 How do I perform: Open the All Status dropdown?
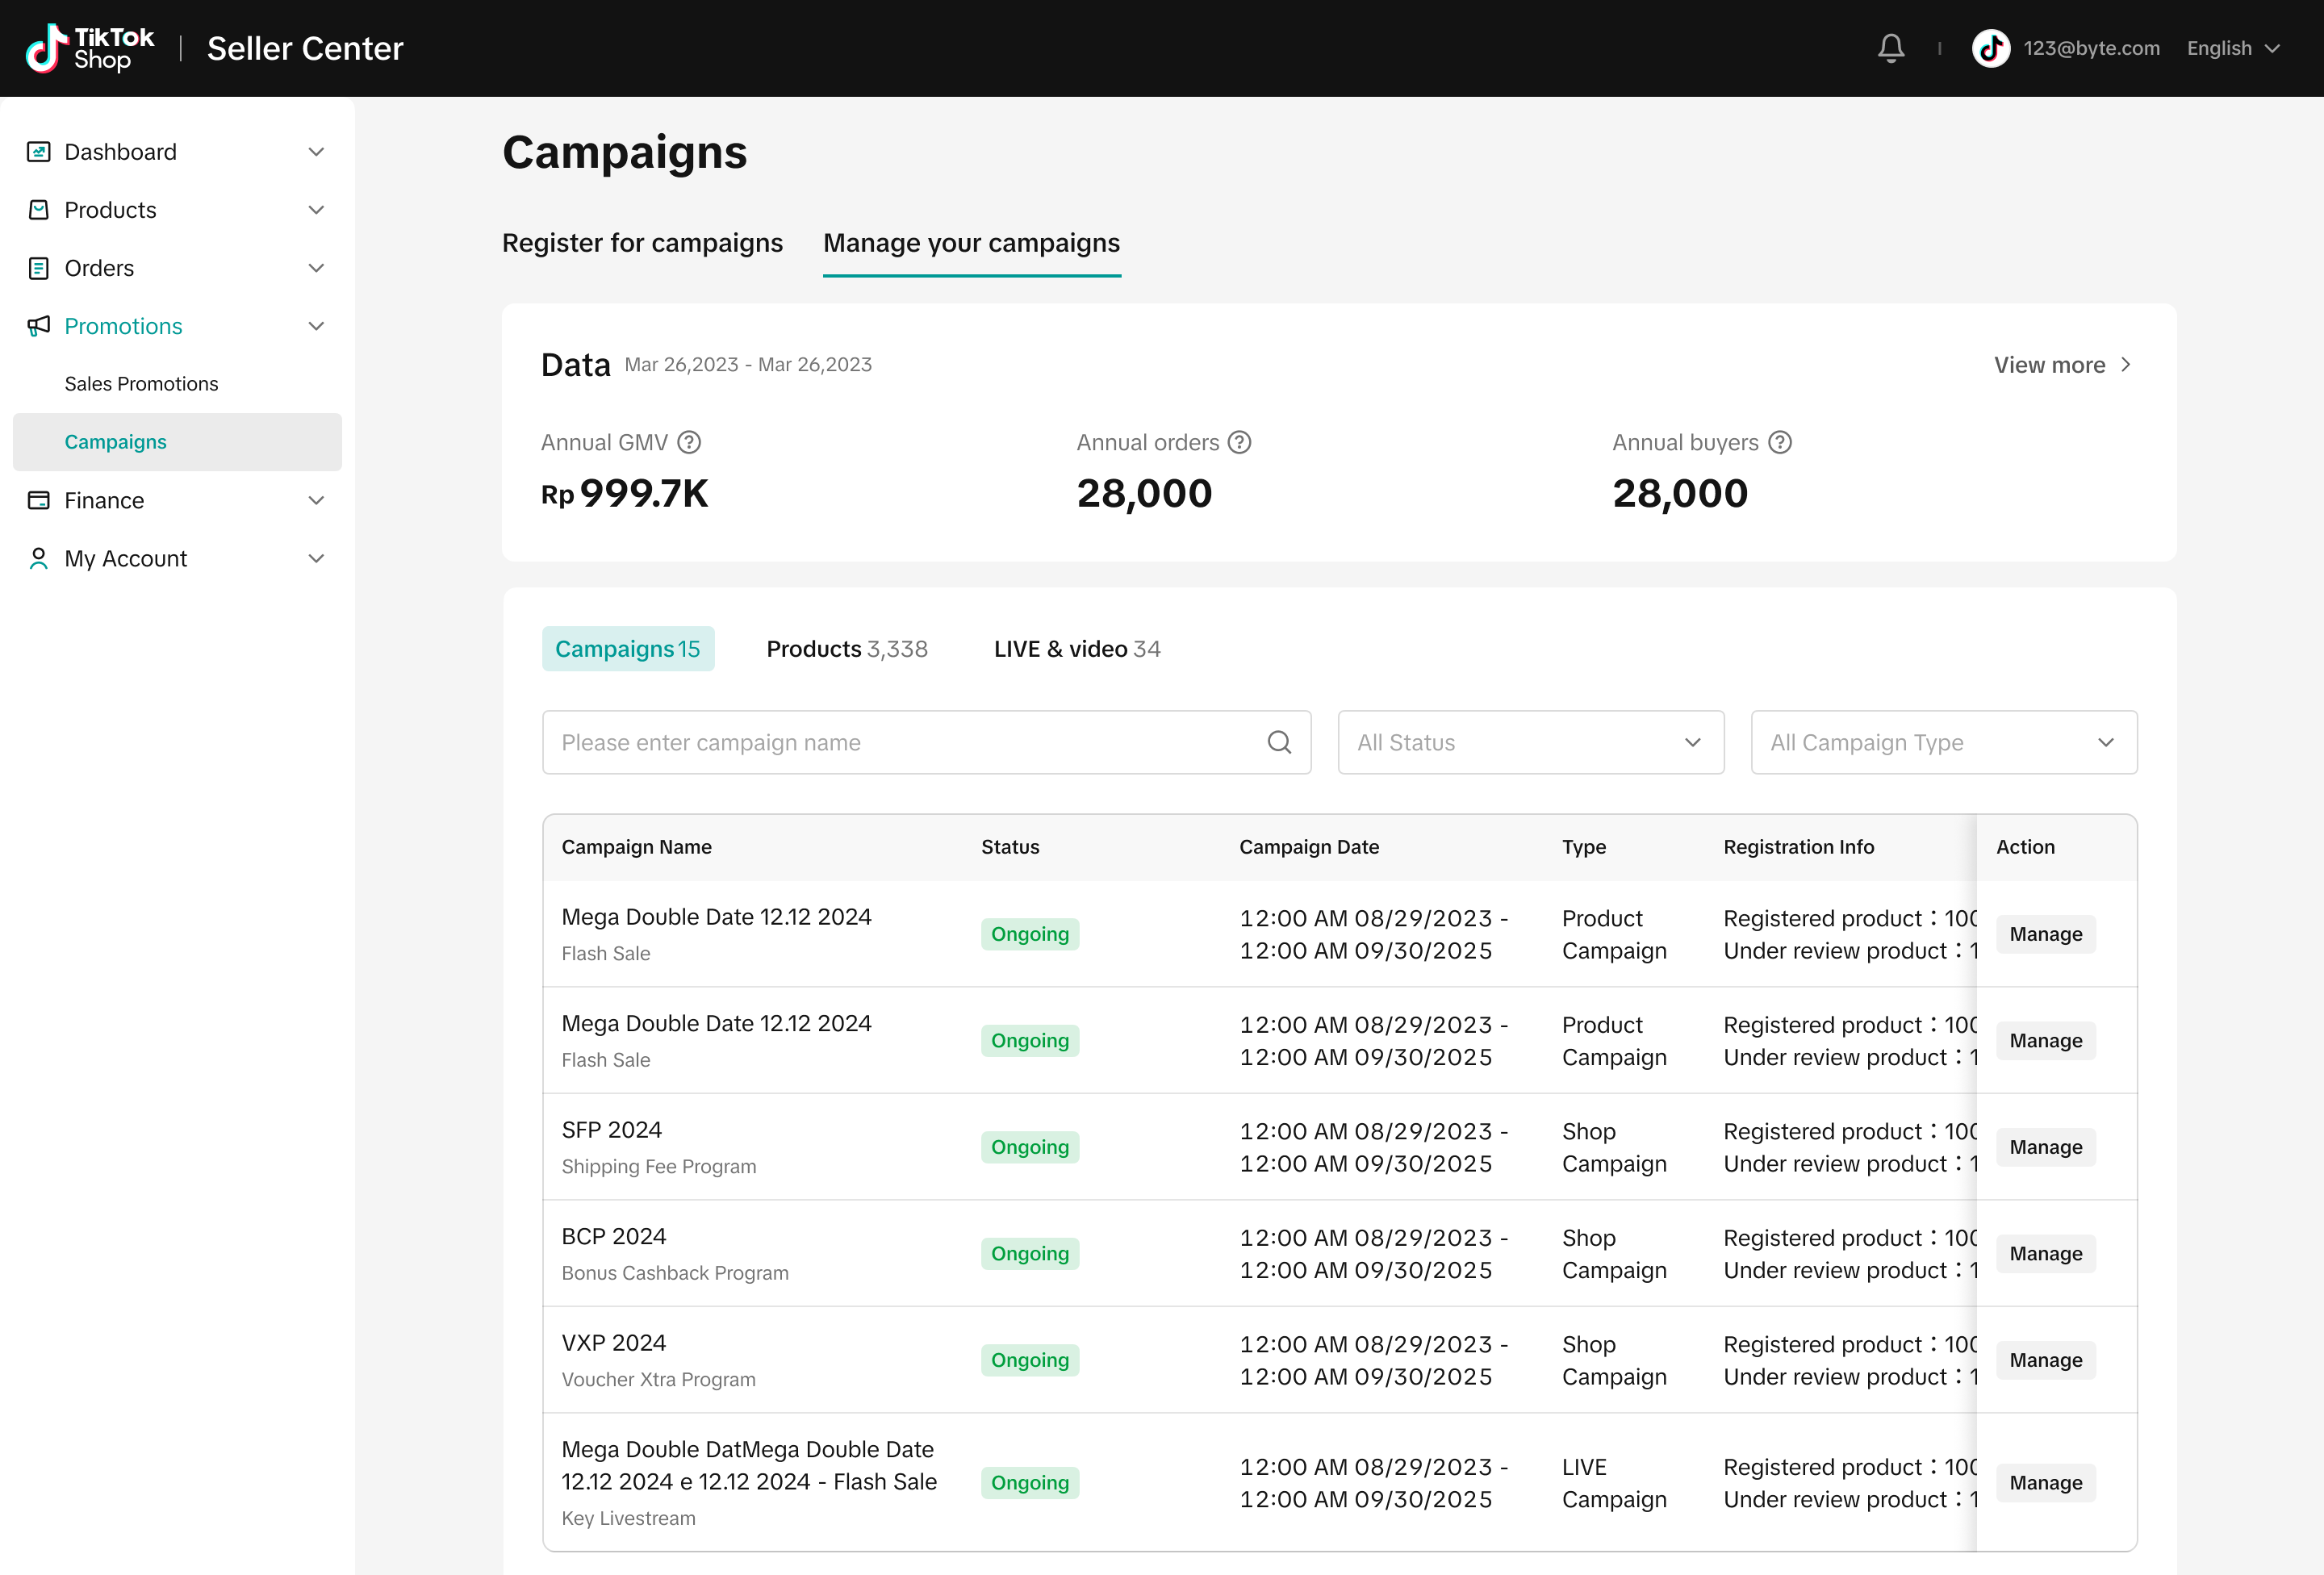coord(1530,742)
